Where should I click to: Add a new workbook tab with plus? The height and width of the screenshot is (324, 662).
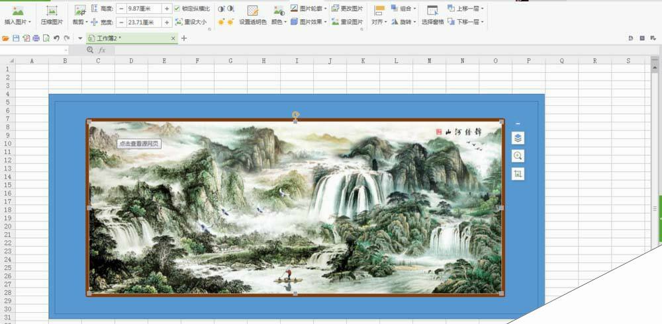tap(184, 38)
